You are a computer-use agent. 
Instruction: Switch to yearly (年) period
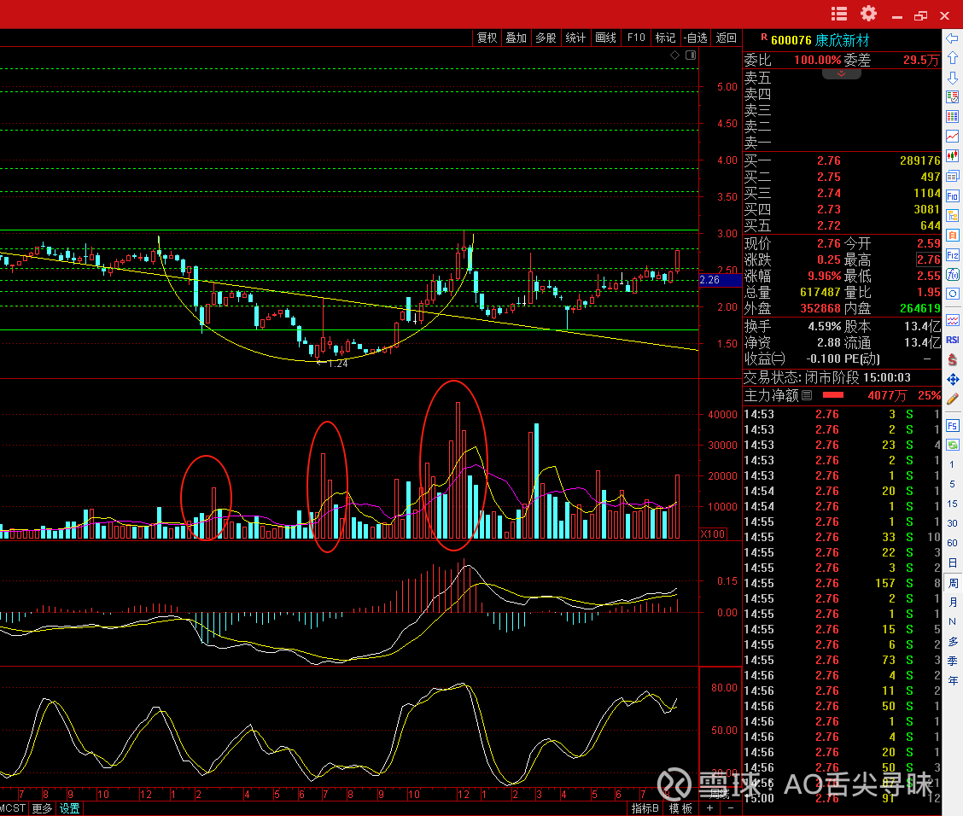pos(952,681)
